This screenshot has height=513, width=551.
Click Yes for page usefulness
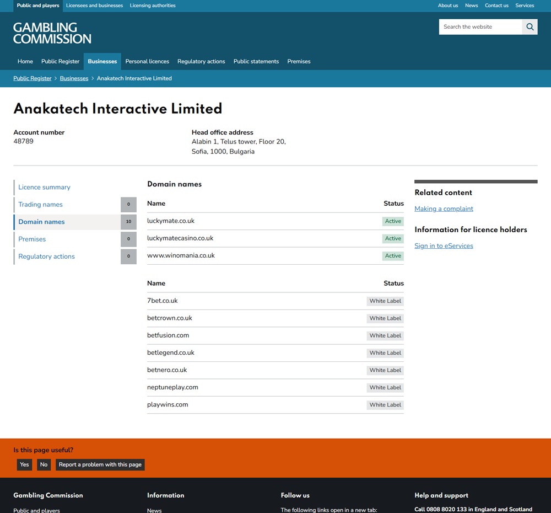click(x=25, y=464)
